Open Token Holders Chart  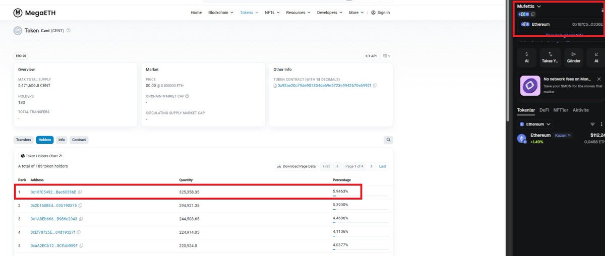41,156
